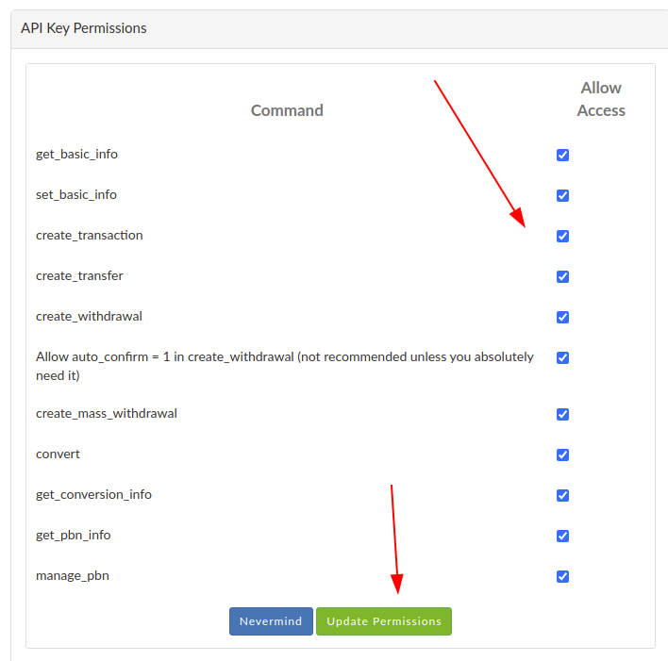The height and width of the screenshot is (661, 668).
Task: Click the get_conversion_info command label
Action: 93,494
